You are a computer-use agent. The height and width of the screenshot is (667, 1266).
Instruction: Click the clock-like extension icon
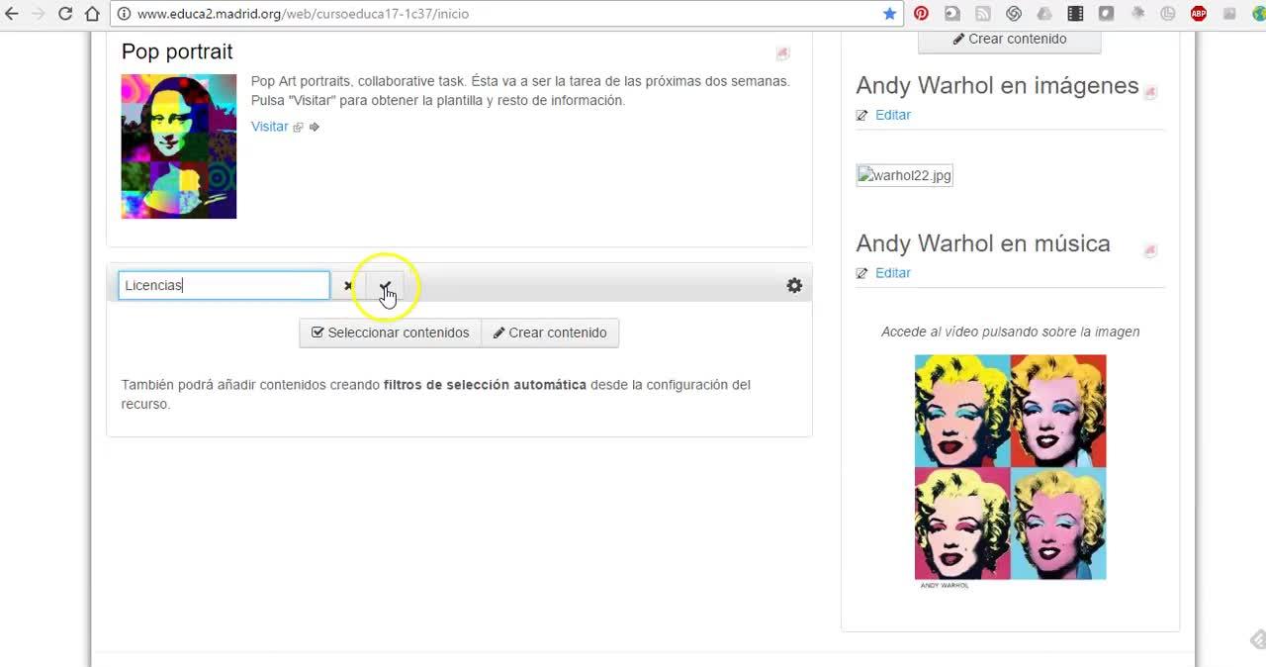tap(1168, 14)
